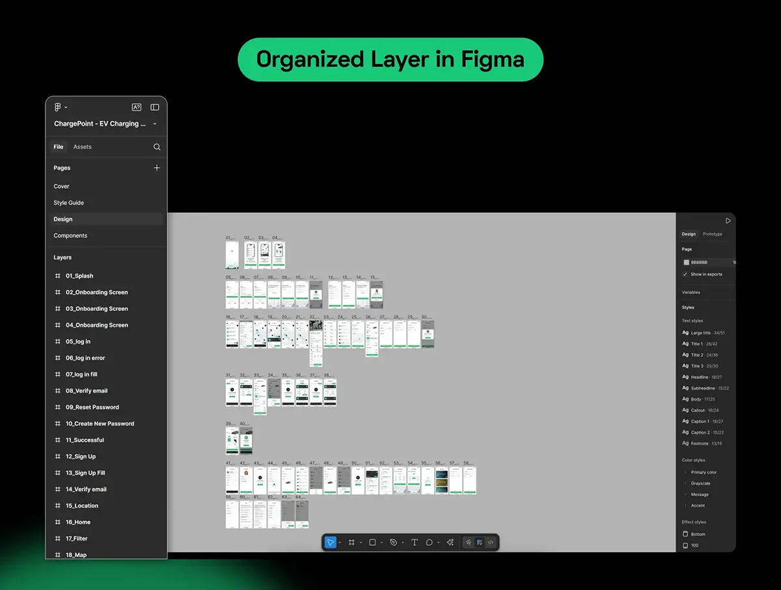Open shape tools dropdown arrow
781x590 pixels.
tap(381, 543)
